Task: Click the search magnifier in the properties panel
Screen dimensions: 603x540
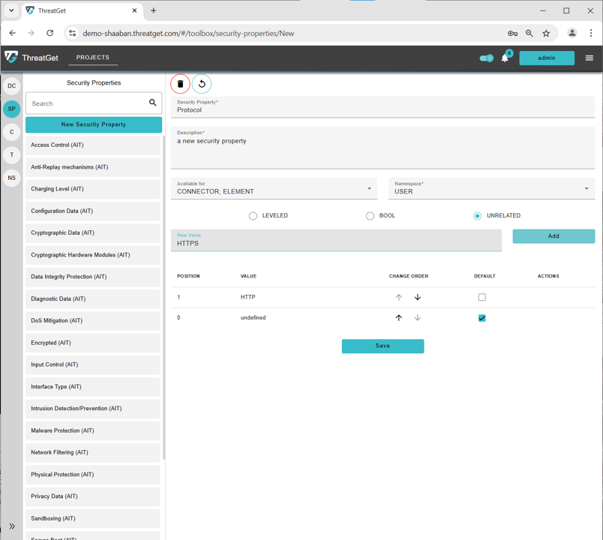Action: (152, 103)
